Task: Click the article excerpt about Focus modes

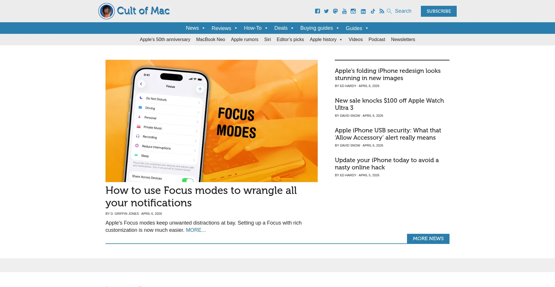Action: click(x=203, y=227)
